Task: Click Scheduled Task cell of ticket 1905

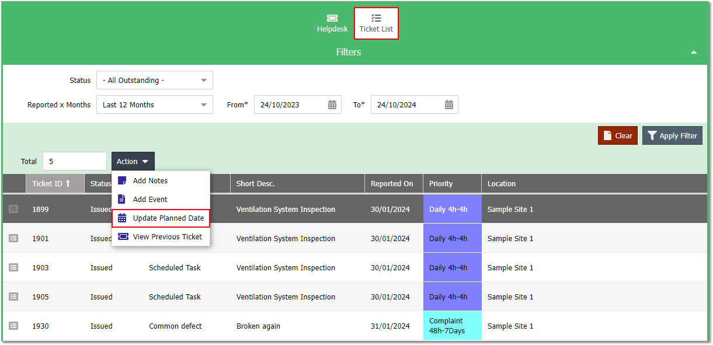Action: (x=175, y=297)
